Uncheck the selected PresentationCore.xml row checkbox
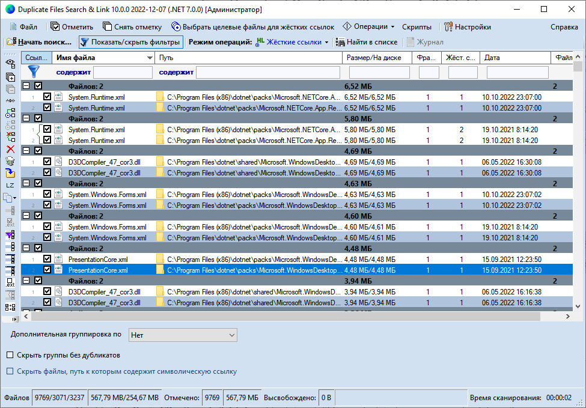Image resolution: width=586 pixels, height=408 pixels. tap(47, 270)
